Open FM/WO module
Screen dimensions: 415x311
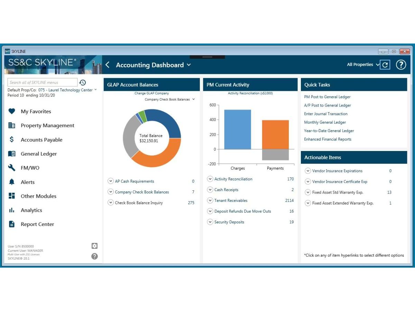point(30,168)
